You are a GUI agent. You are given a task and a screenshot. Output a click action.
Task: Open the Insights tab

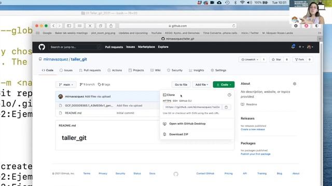coord(197,70)
